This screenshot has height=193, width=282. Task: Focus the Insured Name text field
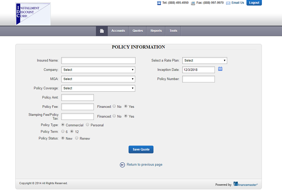pyautogui.click(x=98, y=60)
